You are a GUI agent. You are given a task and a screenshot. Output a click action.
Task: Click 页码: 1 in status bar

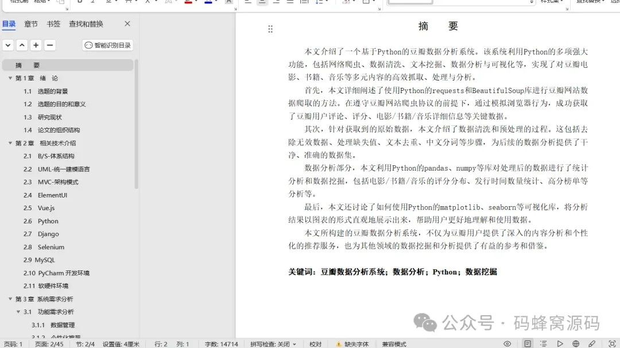[x=13, y=344]
